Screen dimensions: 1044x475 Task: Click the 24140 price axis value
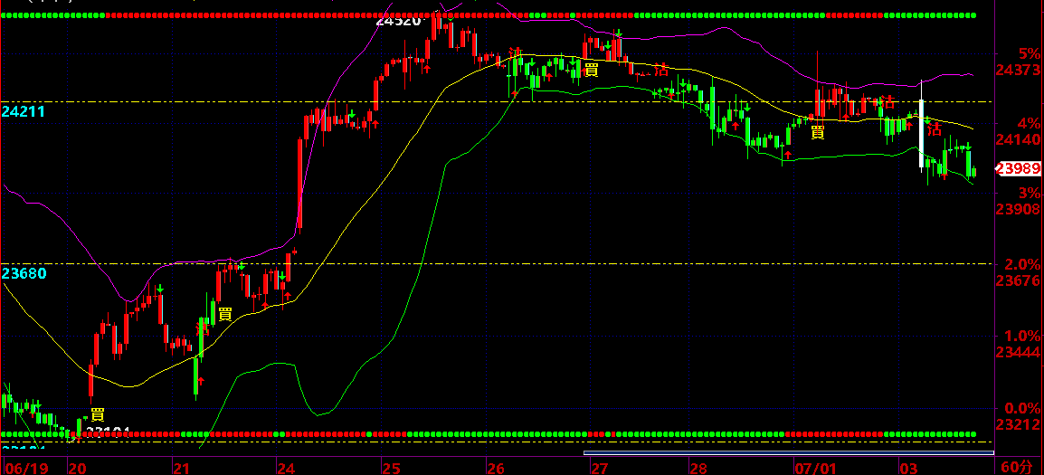coord(1018,140)
